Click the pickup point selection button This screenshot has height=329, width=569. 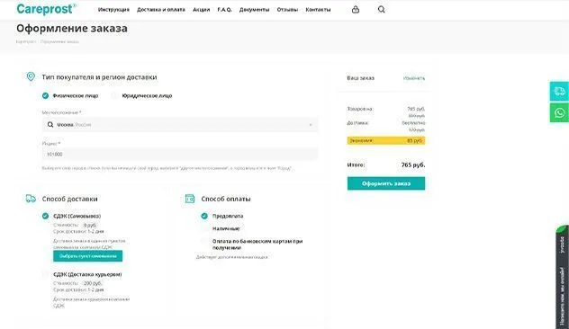[x=88, y=256]
